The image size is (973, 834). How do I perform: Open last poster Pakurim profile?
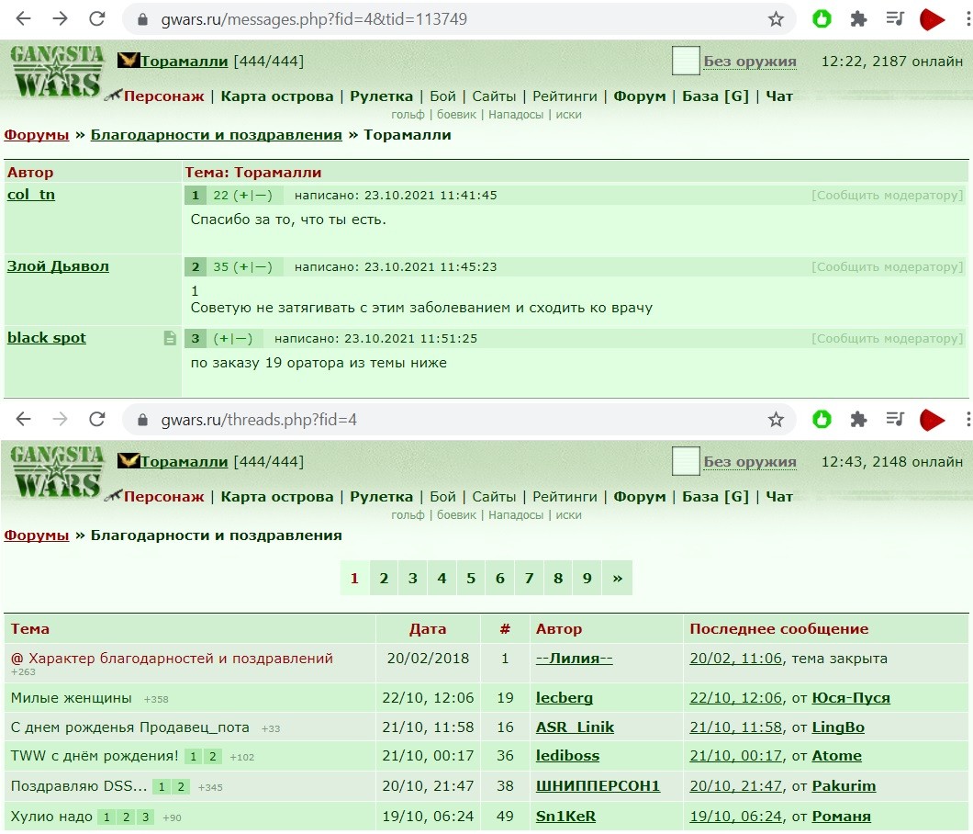844,786
